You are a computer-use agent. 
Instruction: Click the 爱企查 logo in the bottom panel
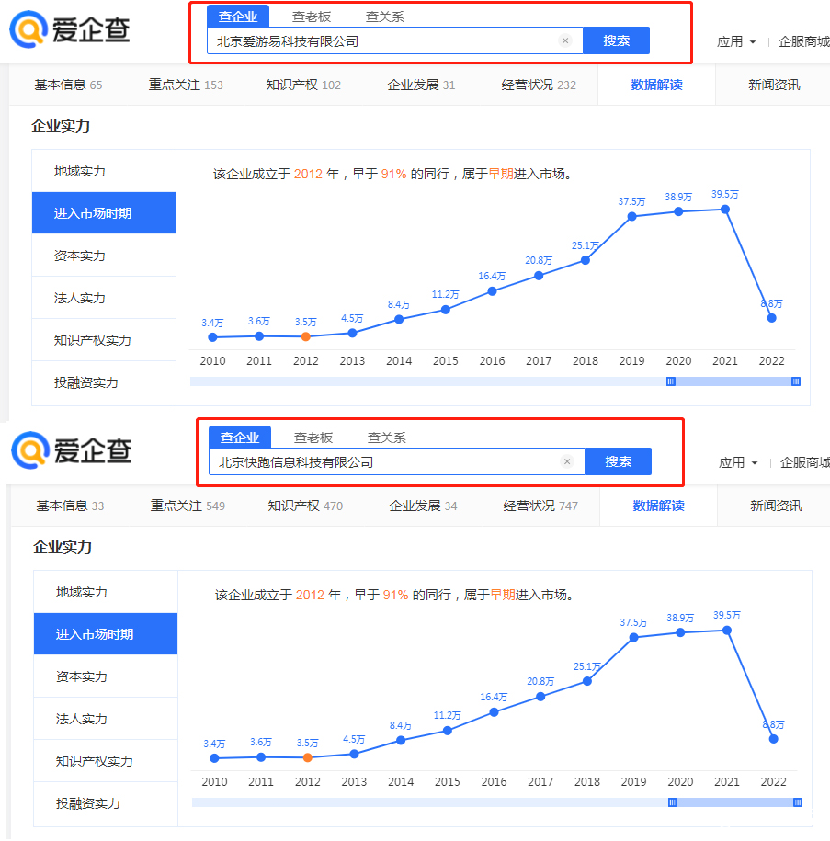[72, 450]
